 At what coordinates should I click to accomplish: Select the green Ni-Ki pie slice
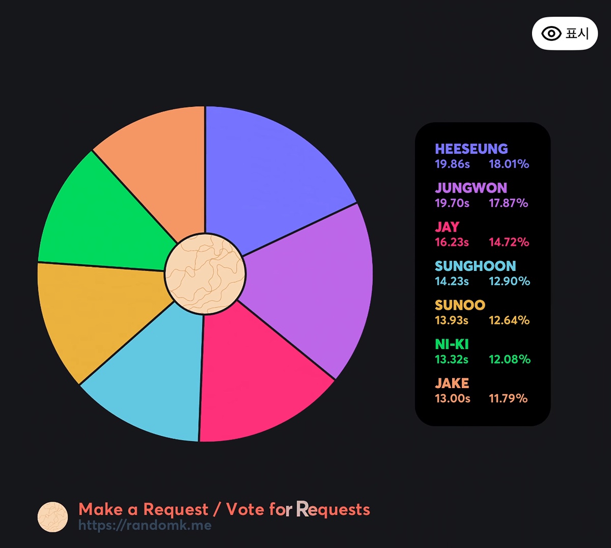(102, 219)
